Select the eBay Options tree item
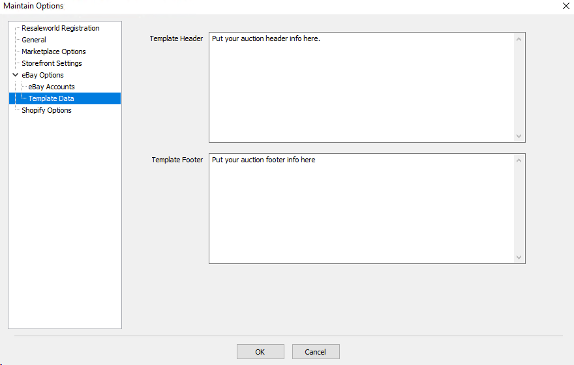Image resolution: width=574 pixels, height=365 pixels. 42,75
